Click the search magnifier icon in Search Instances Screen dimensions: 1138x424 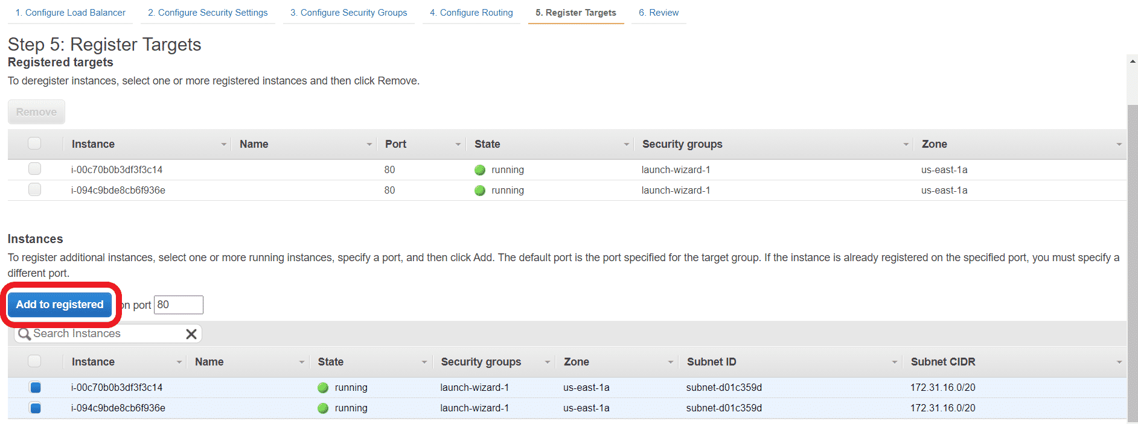24,334
